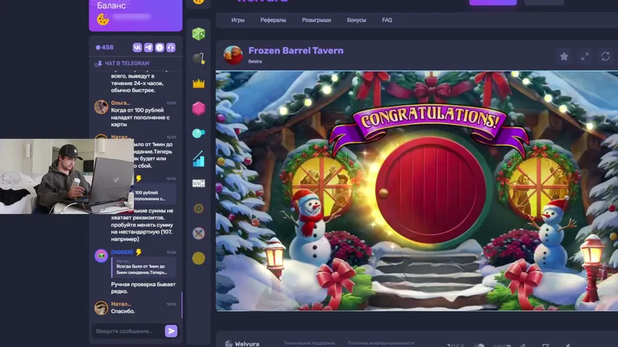Open the support headset icon
The width and height of the screenshot is (618, 347).
[x=171, y=48]
